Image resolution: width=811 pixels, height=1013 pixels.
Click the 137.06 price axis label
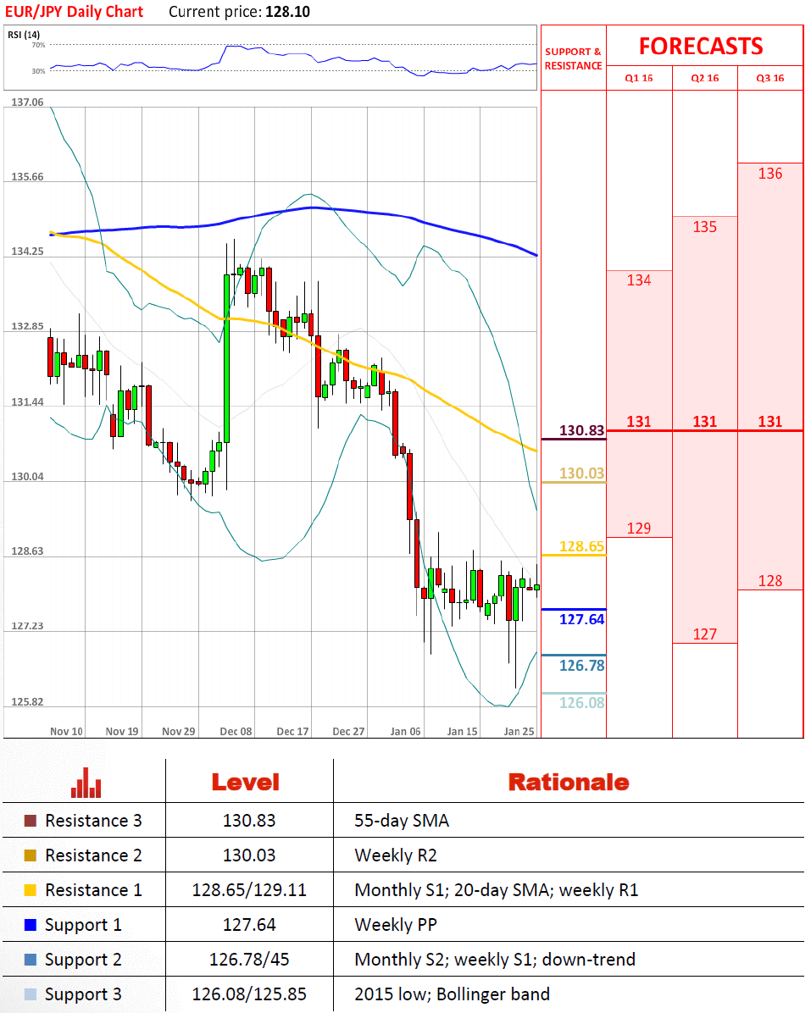pos(28,102)
